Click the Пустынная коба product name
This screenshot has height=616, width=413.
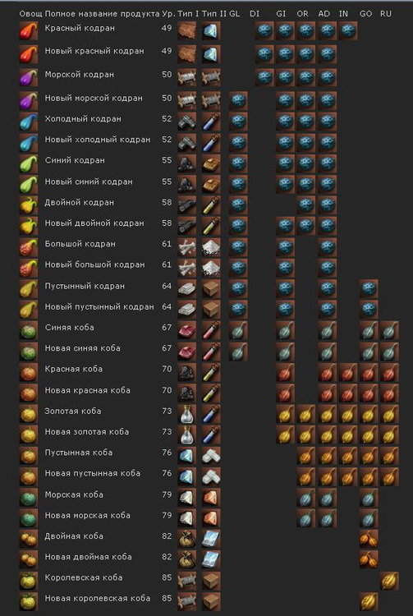(x=79, y=453)
